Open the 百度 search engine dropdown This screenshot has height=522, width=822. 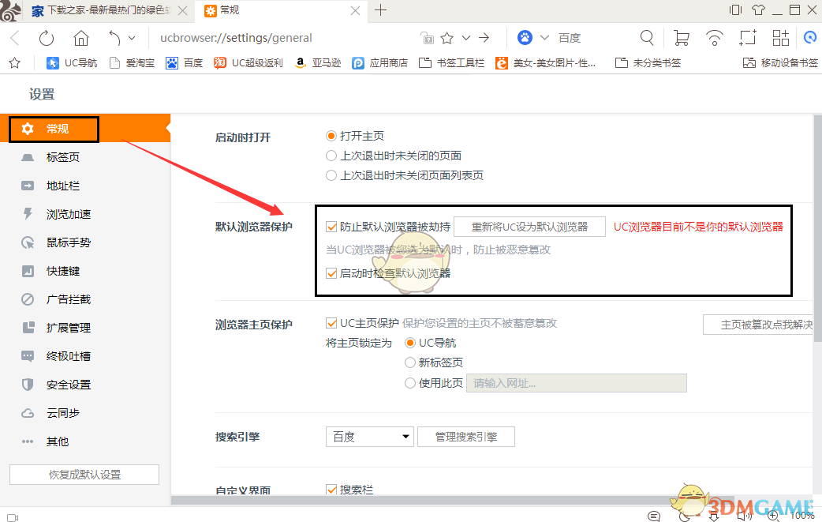pyautogui.click(x=369, y=436)
